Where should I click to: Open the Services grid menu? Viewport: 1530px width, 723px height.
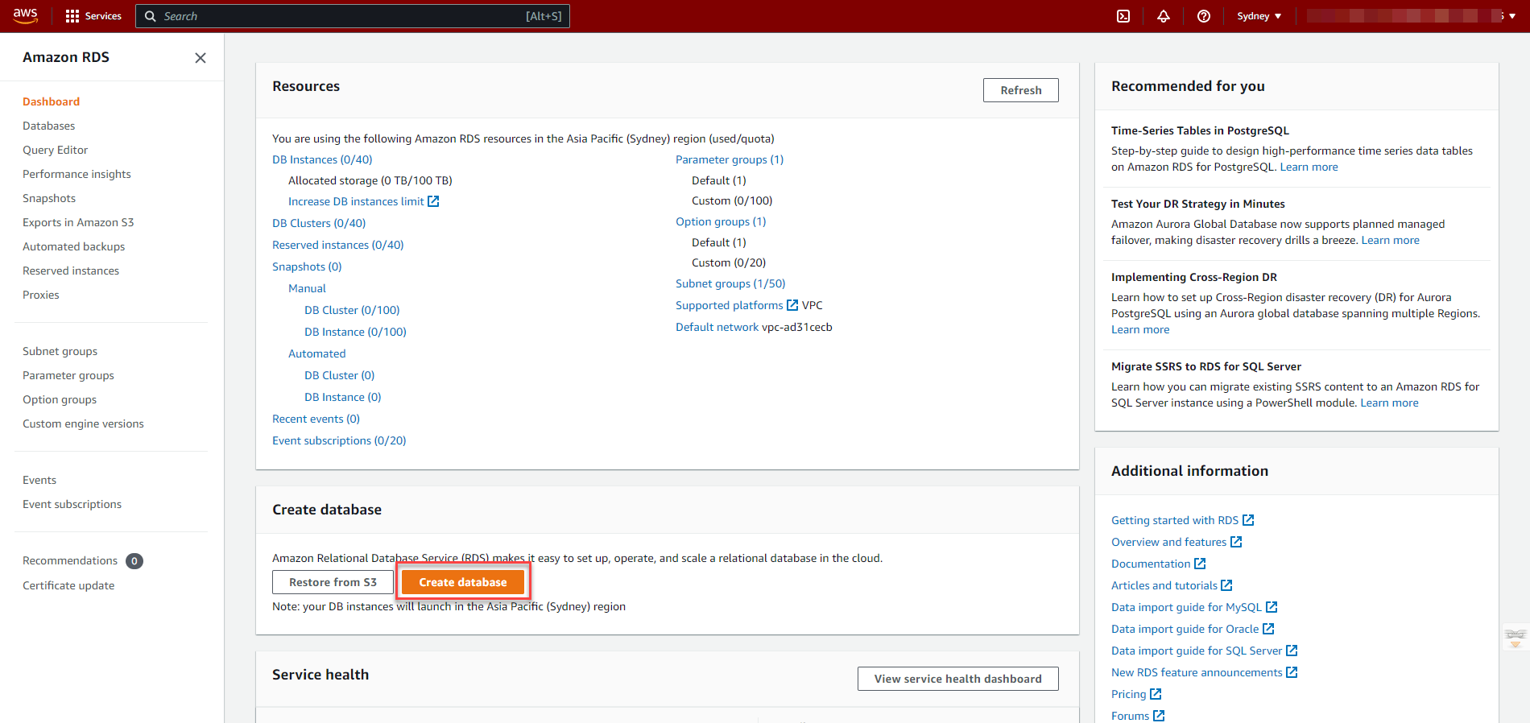(93, 16)
